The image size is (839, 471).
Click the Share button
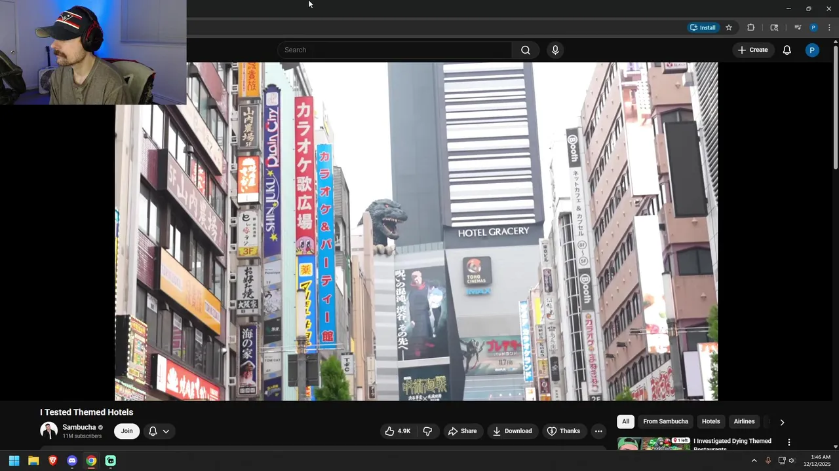[462, 431]
